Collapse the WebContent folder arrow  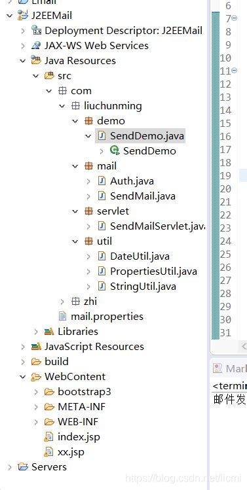(x=23, y=377)
